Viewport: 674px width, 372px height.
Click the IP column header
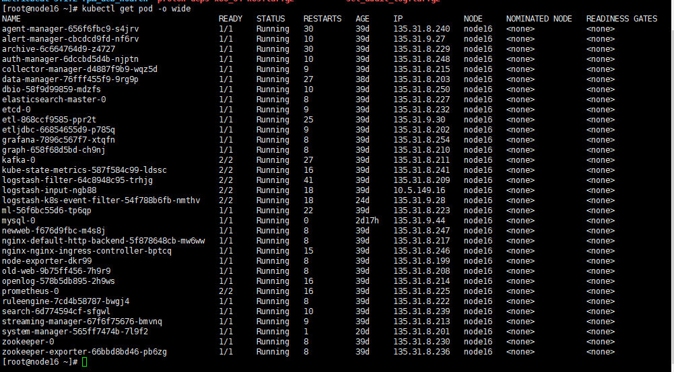[x=398, y=19]
